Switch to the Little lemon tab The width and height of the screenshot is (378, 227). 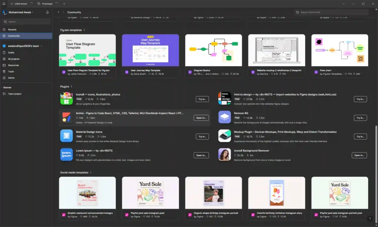click(x=20, y=3)
